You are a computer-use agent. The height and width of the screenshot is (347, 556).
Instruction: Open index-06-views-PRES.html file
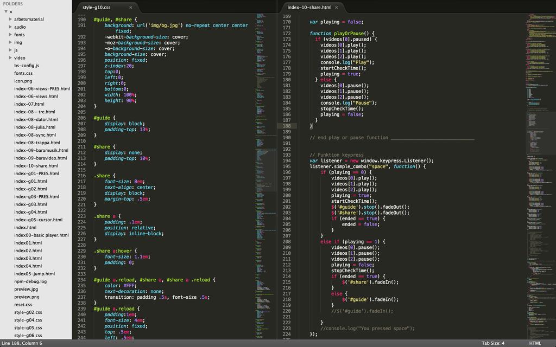click(42, 88)
